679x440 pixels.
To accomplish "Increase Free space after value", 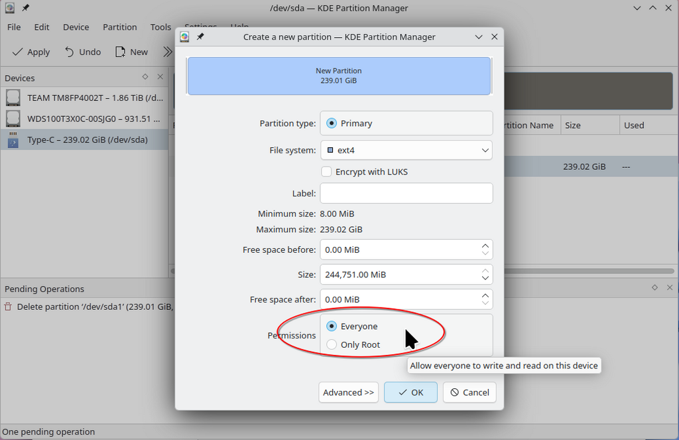I will click(485, 295).
